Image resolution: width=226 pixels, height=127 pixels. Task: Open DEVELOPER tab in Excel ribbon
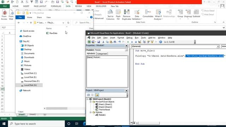(101, 6)
